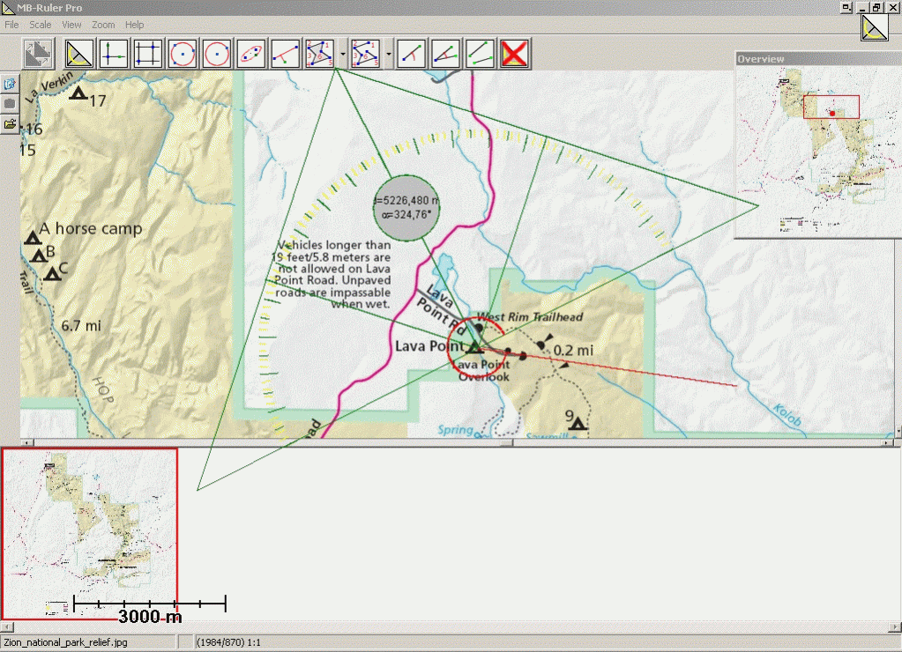Click the Lava Point campground triangle symbol
Screen dimensions: 902x652
click(474, 347)
